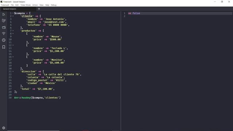The height and width of the screenshot is (131, 233).
Task: Click the '$500.00' price value
Action: pos(55,39)
